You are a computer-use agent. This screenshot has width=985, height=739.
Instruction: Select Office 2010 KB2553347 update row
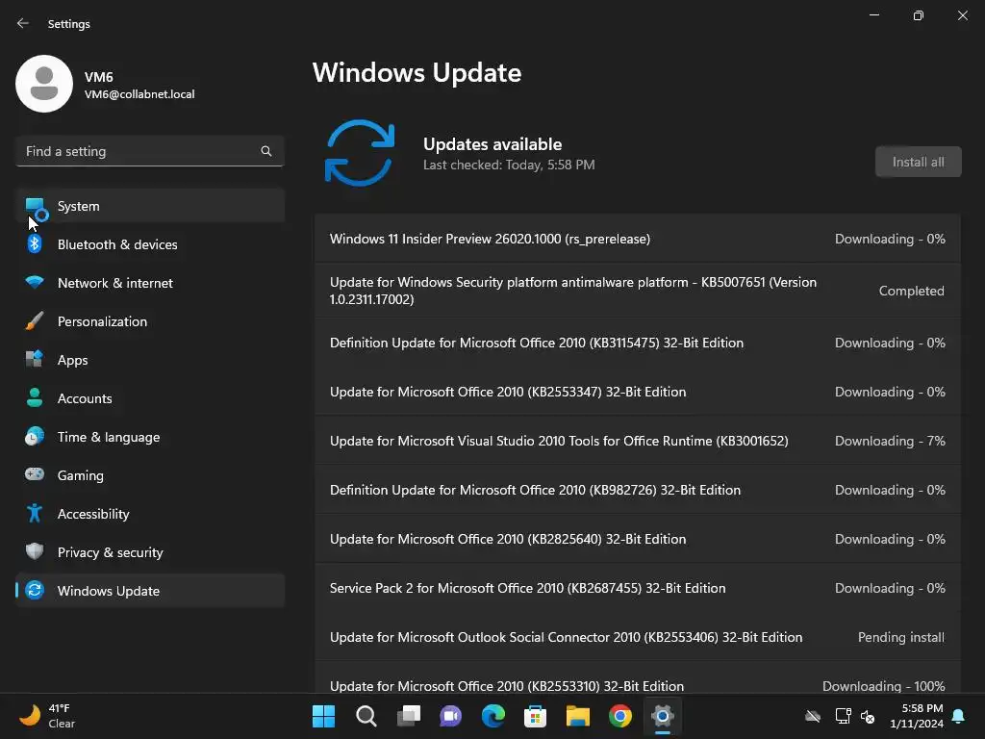tap(638, 392)
